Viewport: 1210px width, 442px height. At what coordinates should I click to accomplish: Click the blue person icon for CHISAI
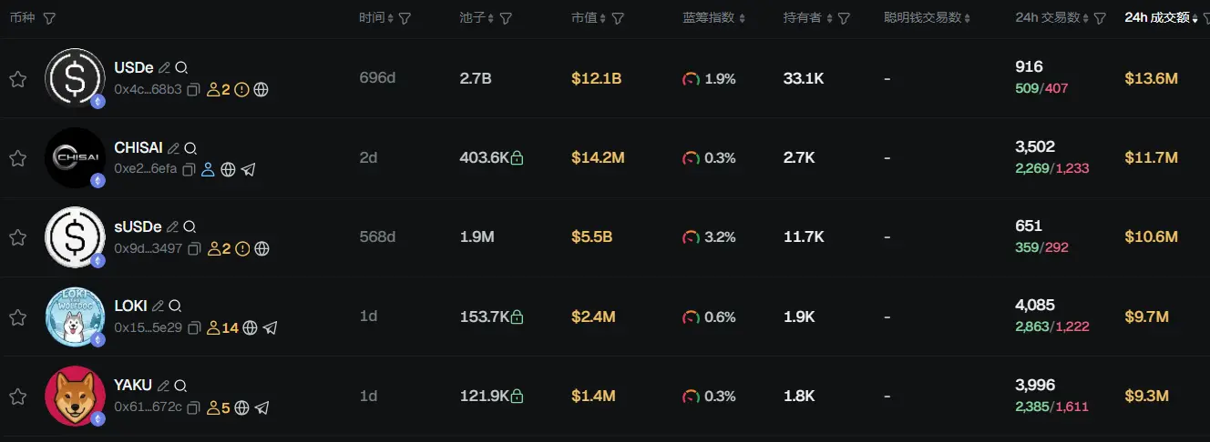[208, 169]
